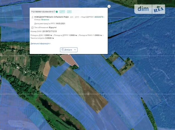Click the building icon beside owner name
This screenshot has width=175, height=130.
pyautogui.click(x=32, y=17)
